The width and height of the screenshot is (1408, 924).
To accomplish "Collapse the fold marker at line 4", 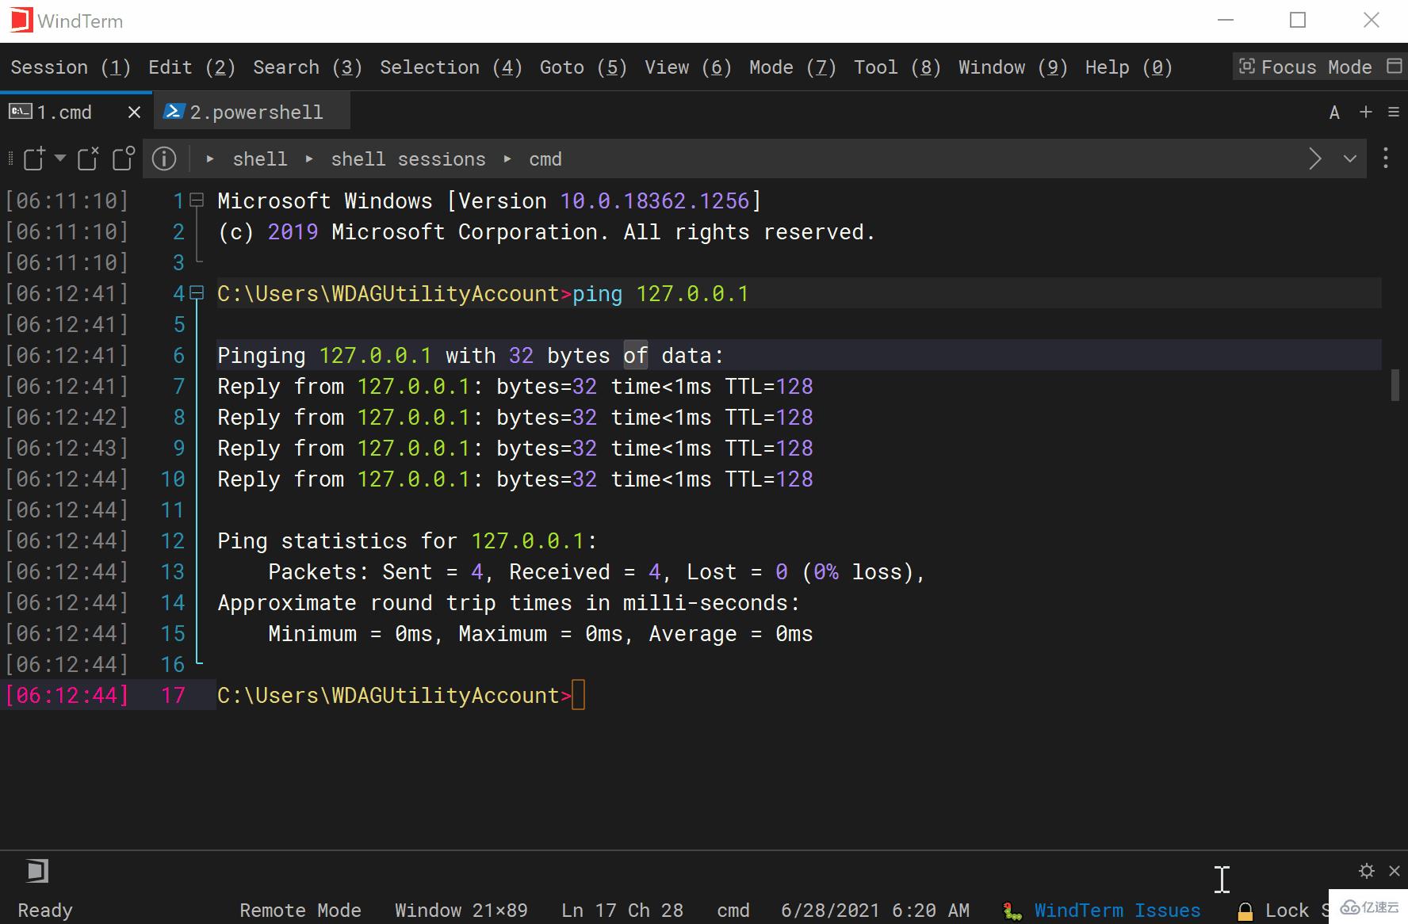I will (197, 293).
